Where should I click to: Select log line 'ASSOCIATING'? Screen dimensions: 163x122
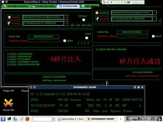tap(20, 54)
